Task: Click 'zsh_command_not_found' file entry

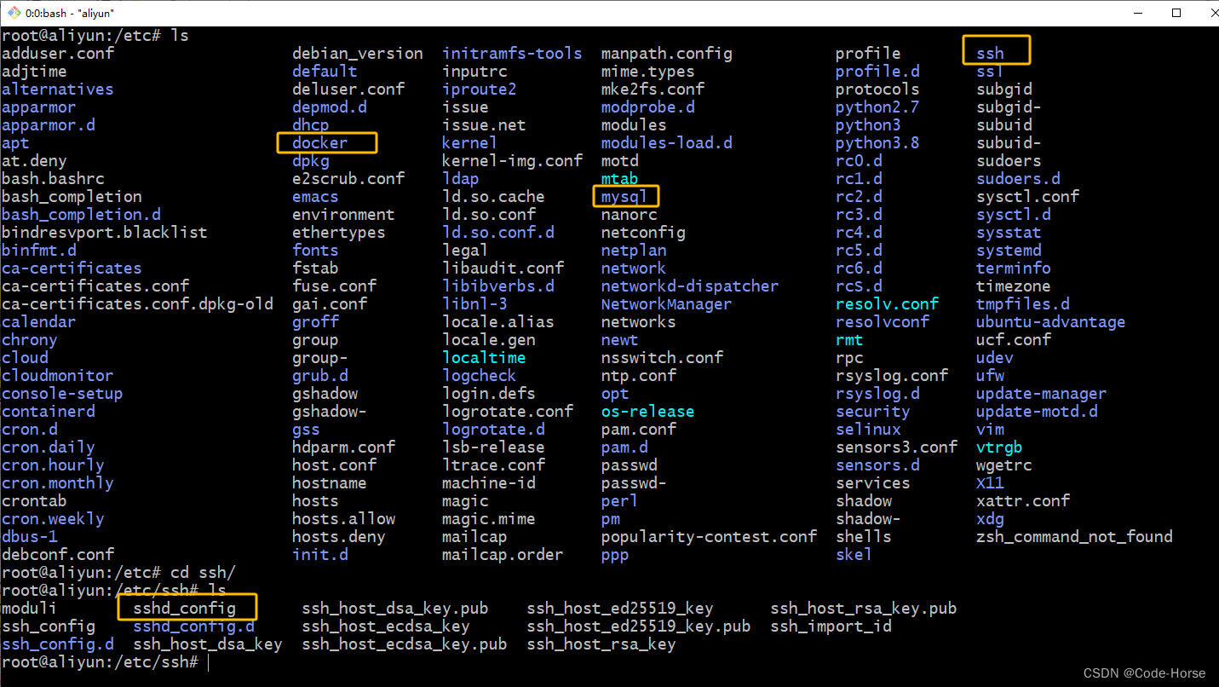Action: pyautogui.click(x=1074, y=536)
